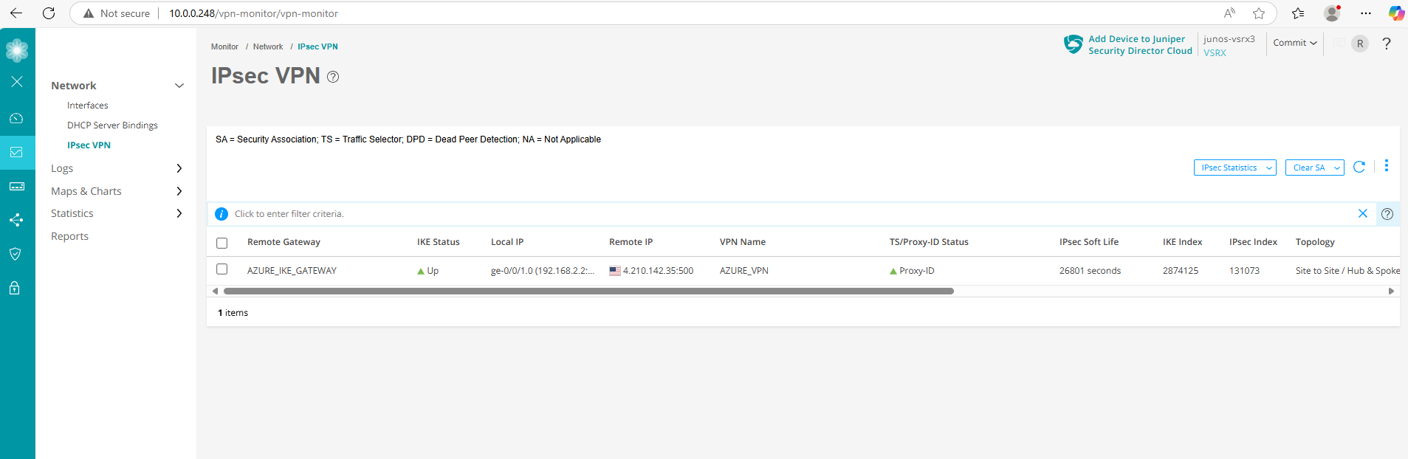Select the AZURE_IKE_GATEWAY row checkbox

[x=221, y=269]
